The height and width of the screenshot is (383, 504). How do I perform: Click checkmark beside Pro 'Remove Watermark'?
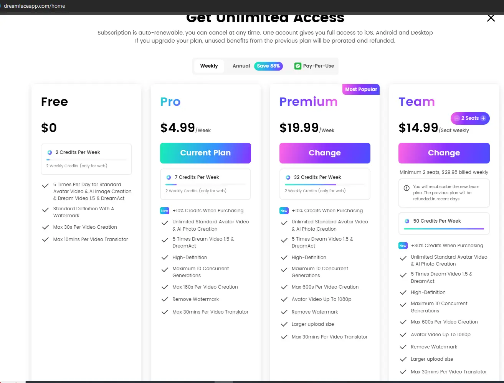[x=165, y=299]
